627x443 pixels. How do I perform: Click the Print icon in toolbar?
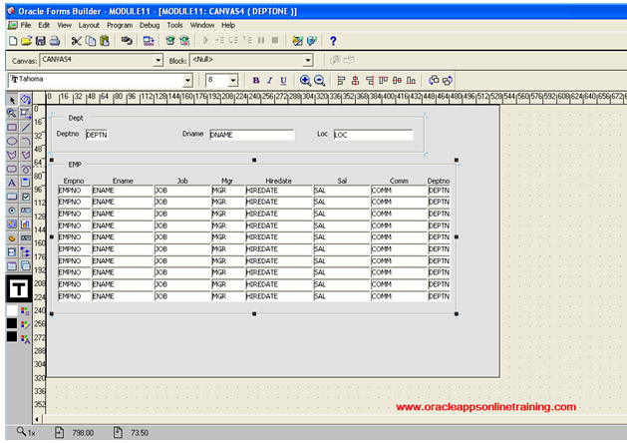click(54, 41)
